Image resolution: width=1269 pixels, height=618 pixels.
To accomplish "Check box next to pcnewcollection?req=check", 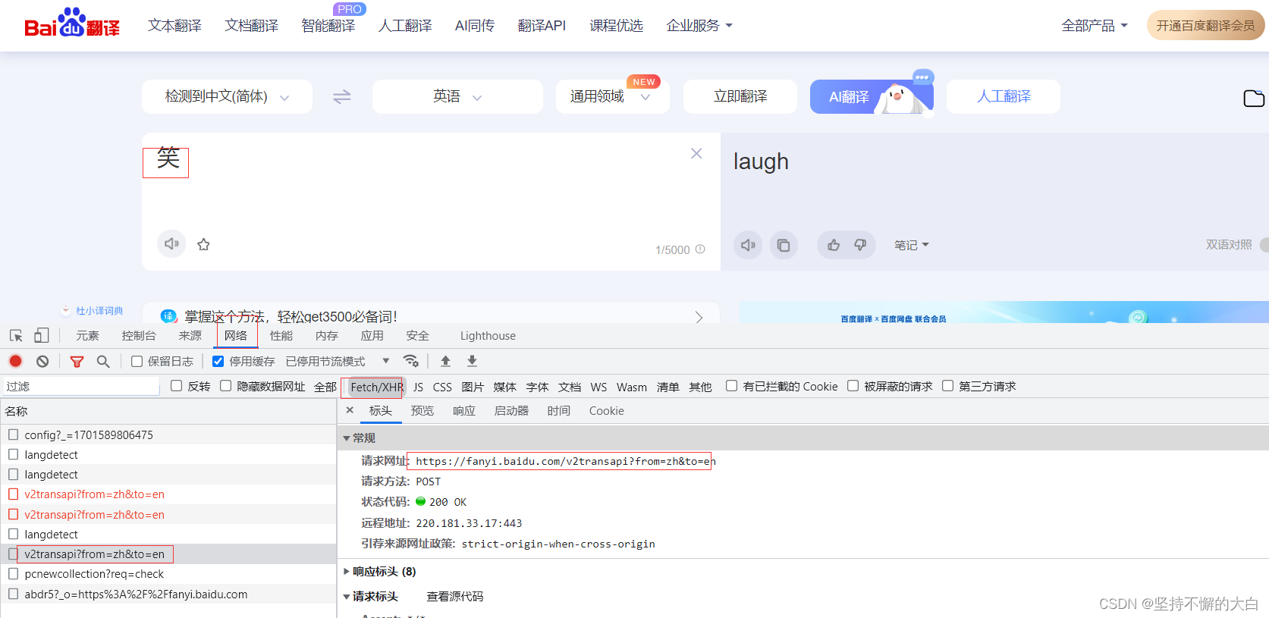I will tap(14, 574).
